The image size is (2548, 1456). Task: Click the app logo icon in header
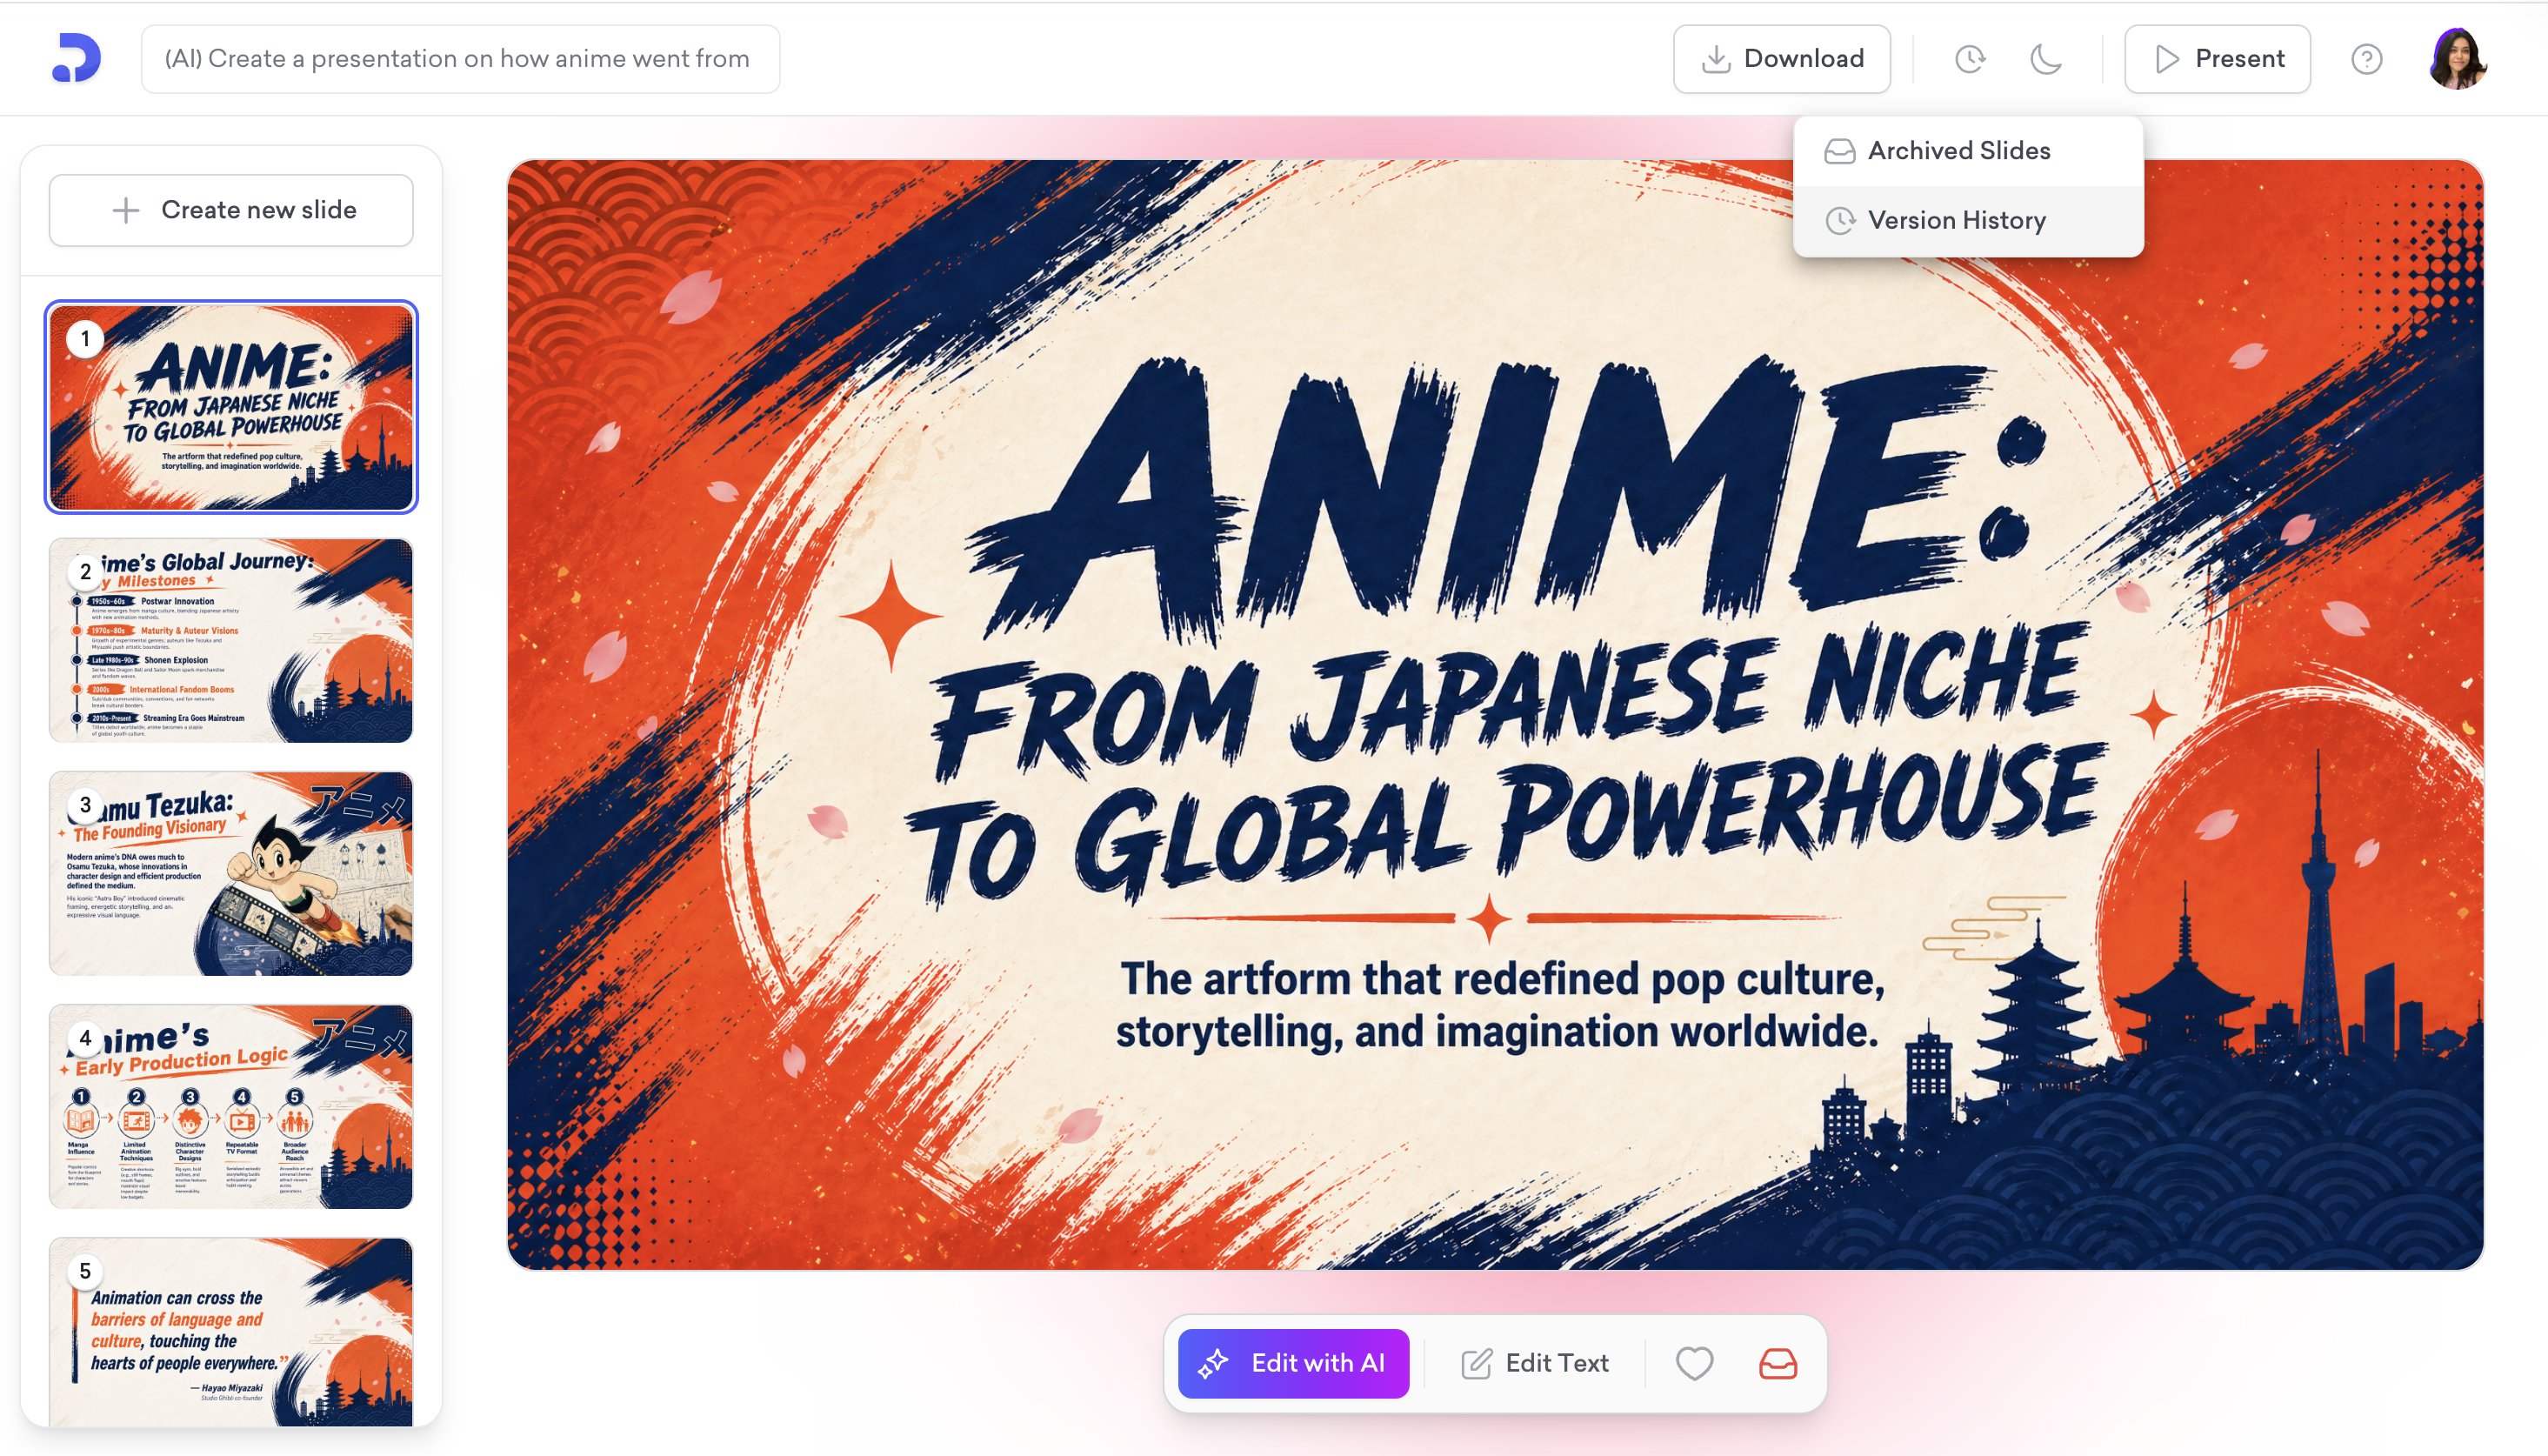(76, 58)
